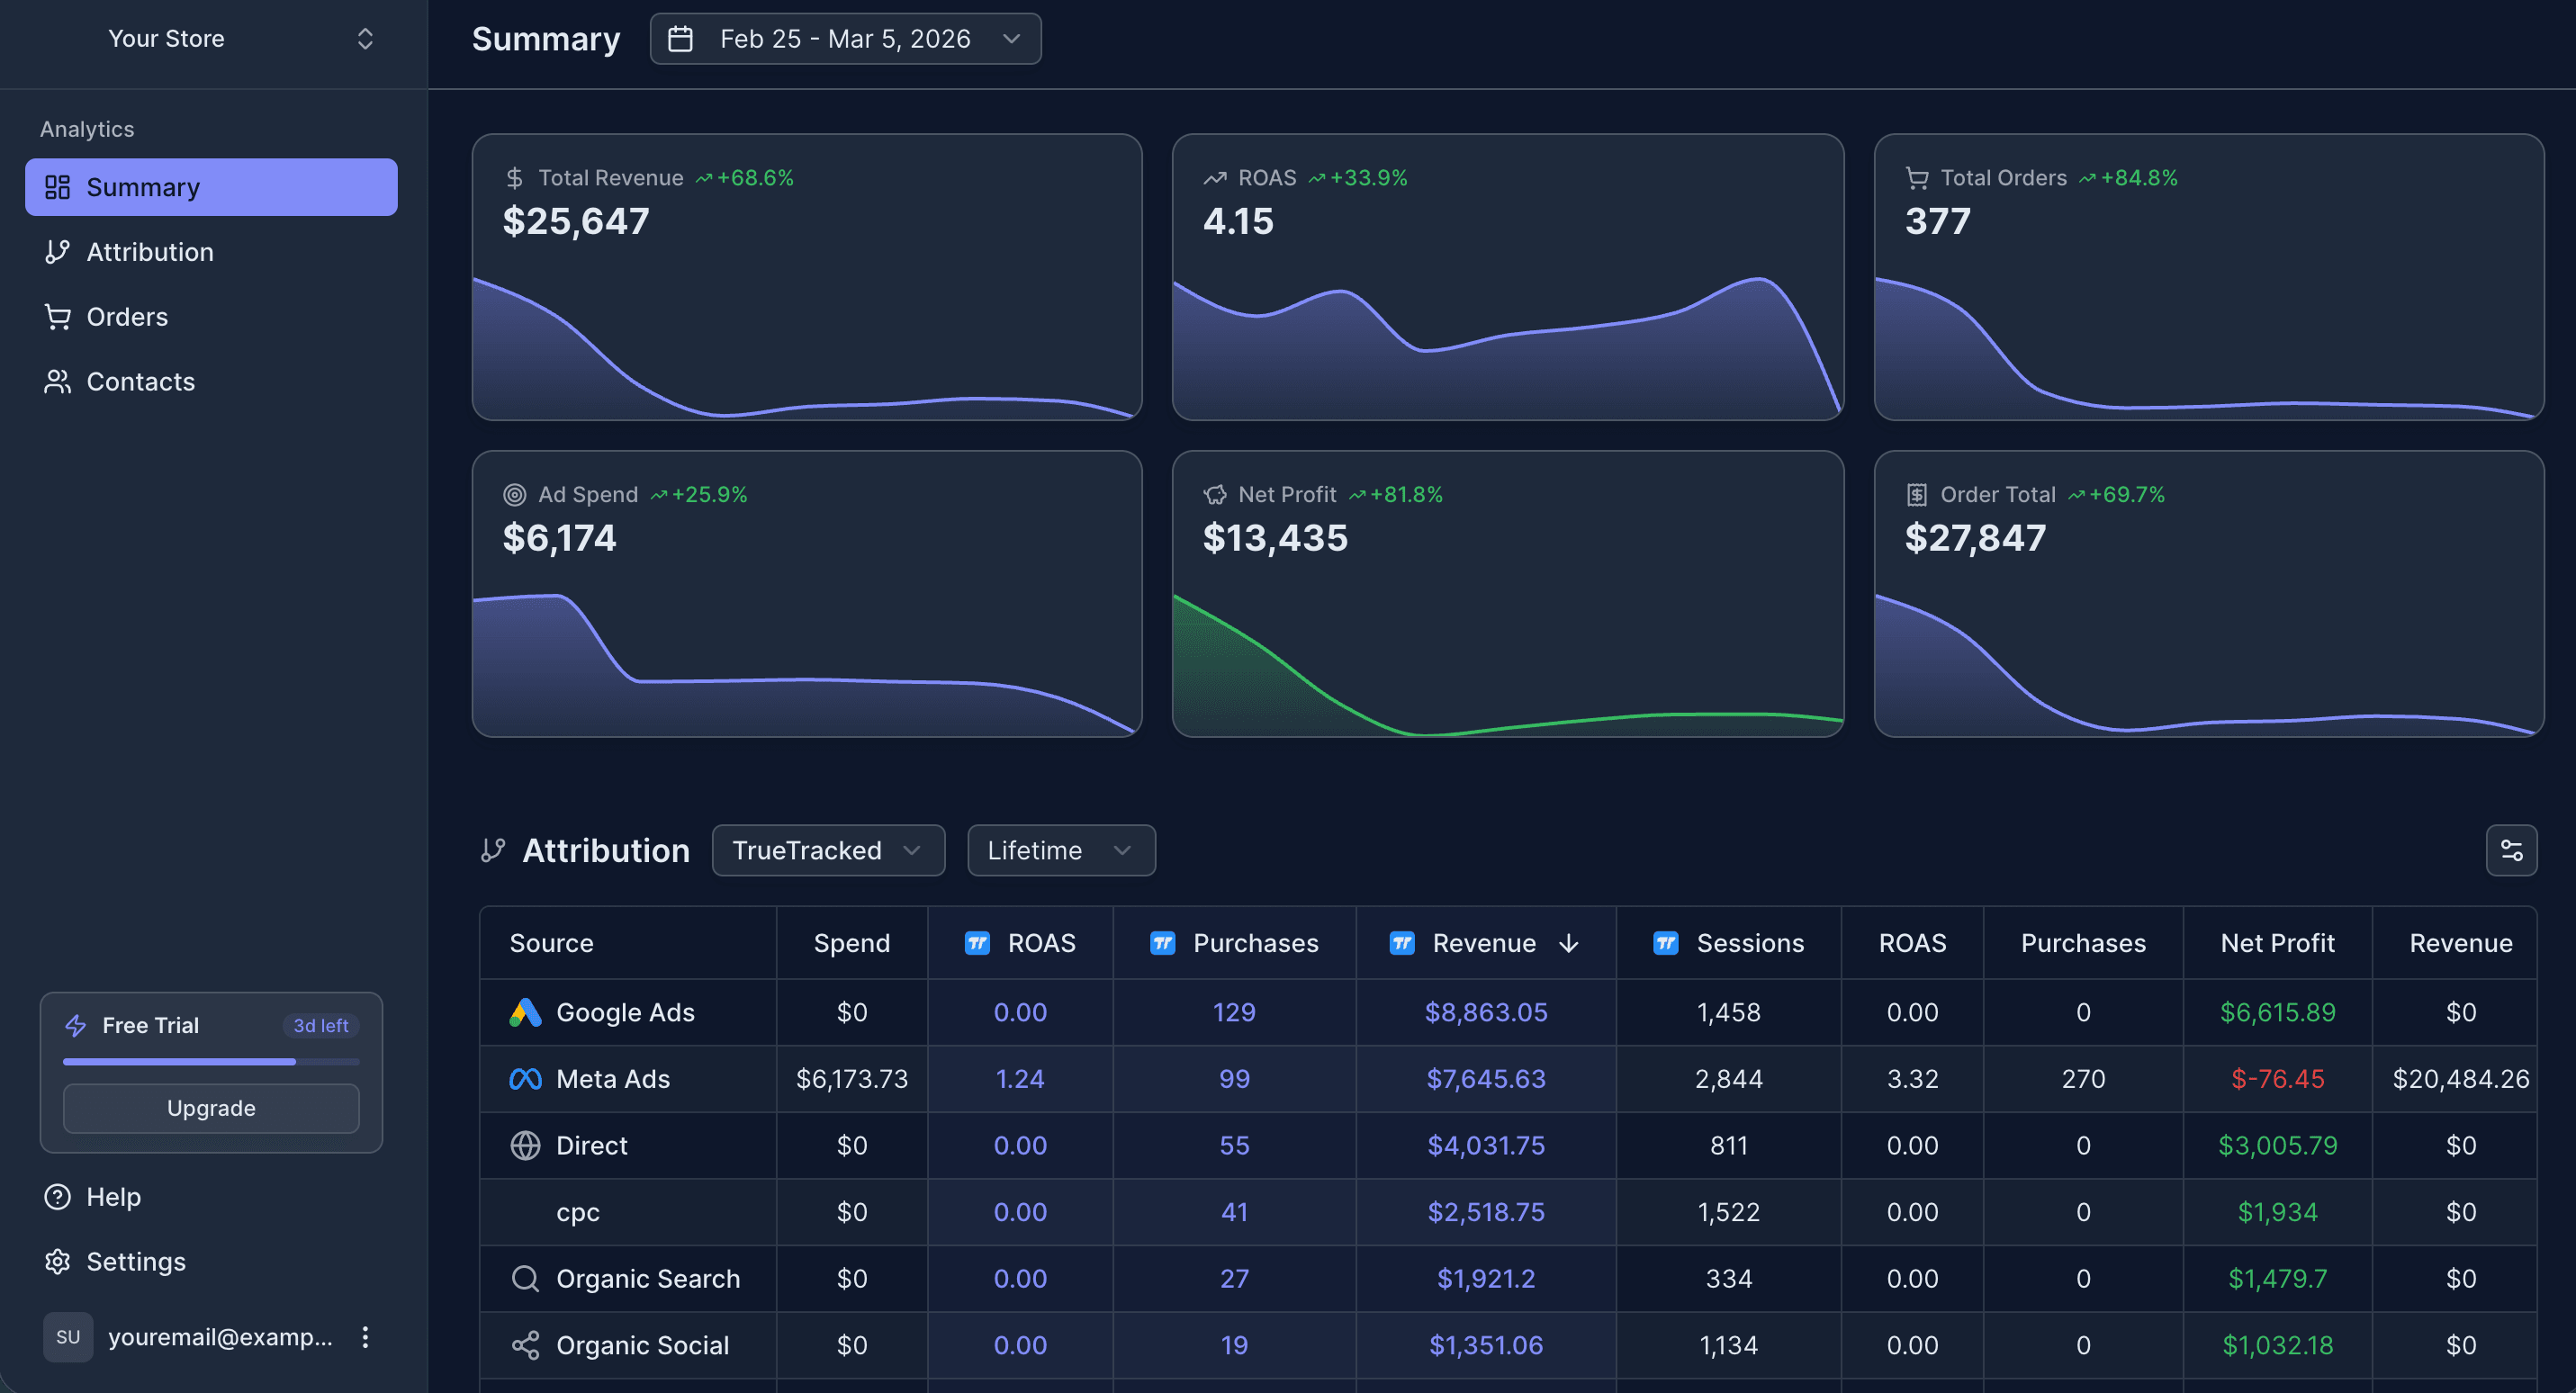Click the Orders cart icon in the sidebar
This screenshot has height=1393, width=2576.
click(57, 316)
